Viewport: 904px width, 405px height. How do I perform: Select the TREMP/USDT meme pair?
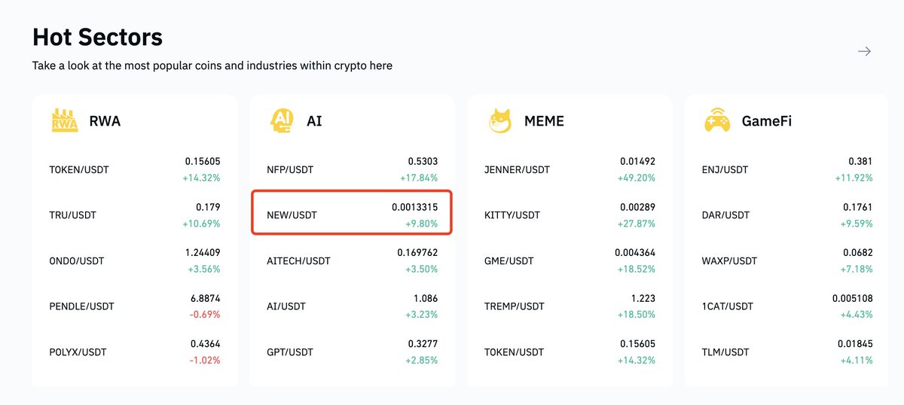click(570, 306)
